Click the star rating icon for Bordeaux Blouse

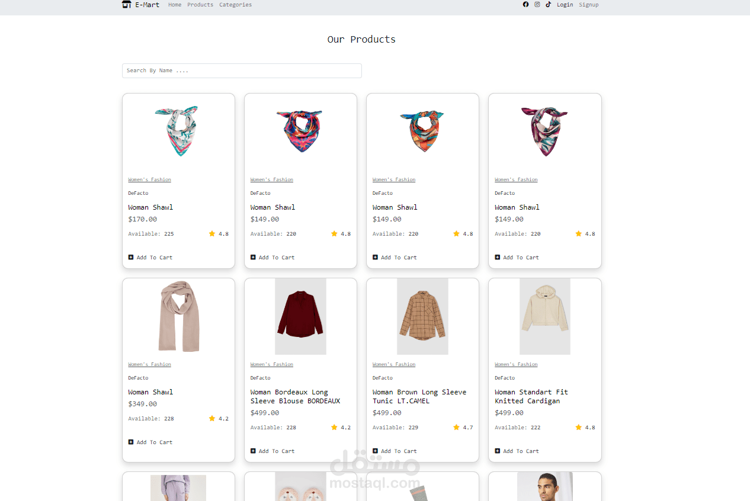coord(334,427)
